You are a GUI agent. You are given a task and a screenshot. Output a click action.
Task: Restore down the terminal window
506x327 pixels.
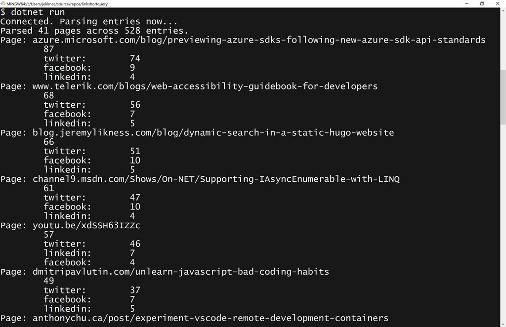coord(482,3)
